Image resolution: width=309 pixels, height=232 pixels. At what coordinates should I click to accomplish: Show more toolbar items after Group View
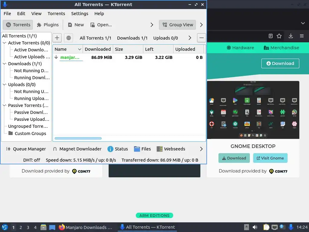tap(201, 25)
